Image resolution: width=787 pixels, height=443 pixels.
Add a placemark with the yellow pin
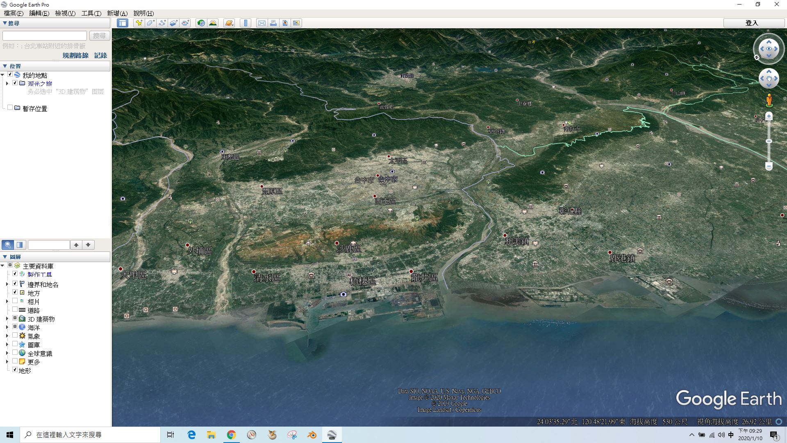tap(139, 23)
